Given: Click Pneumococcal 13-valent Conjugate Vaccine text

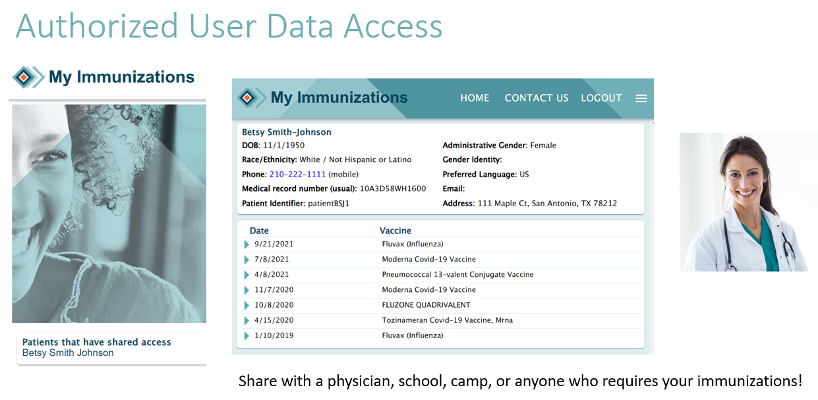Looking at the screenshot, I should (457, 274).
